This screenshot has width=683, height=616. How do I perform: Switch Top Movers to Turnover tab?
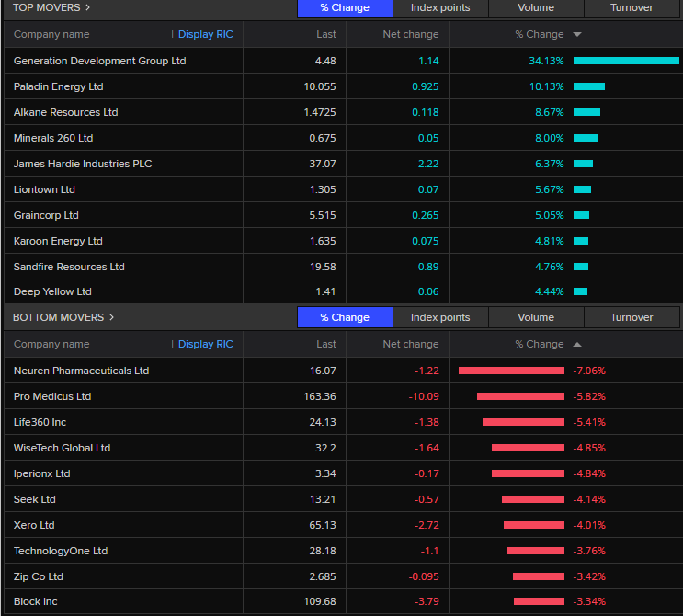[x=632, y=8]
